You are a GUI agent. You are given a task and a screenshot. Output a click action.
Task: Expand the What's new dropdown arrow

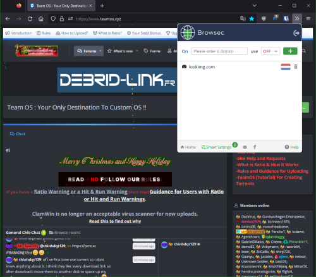click(137, 51)
